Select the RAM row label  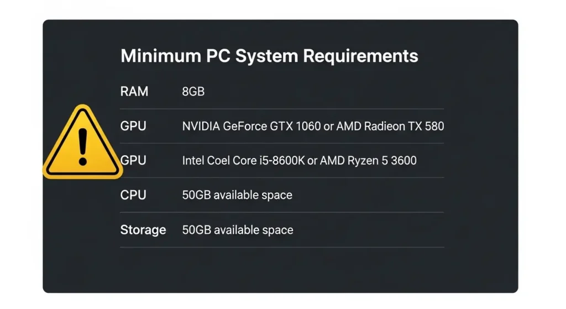click(x=134, y=91)
